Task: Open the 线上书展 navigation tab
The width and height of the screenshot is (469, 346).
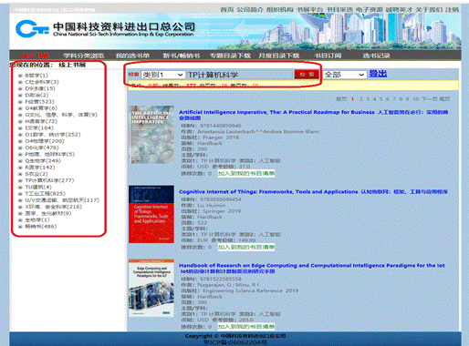Action: pos(35,56)
